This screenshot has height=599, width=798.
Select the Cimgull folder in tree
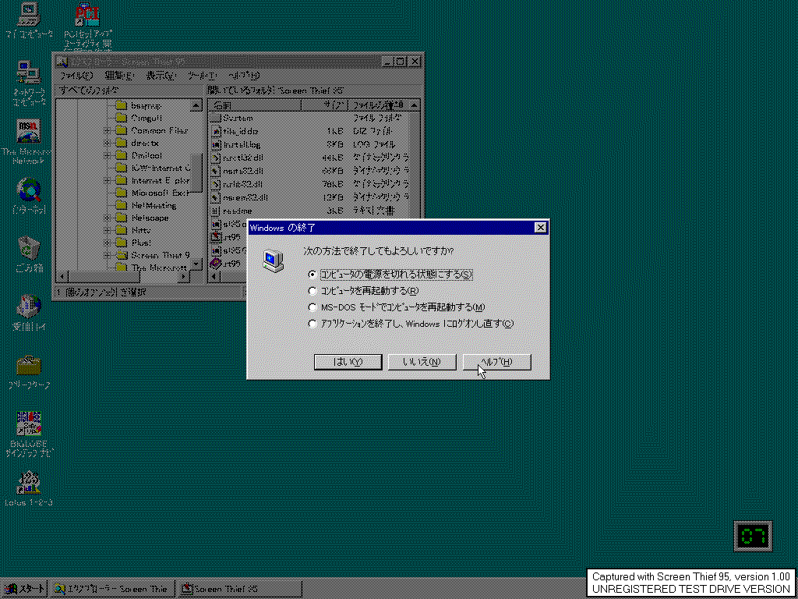coord(139,119)
